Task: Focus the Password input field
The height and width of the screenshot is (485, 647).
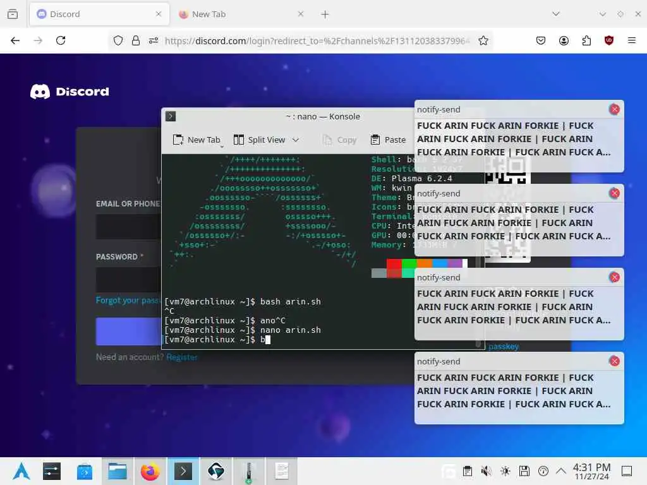Action: (128, 279)
